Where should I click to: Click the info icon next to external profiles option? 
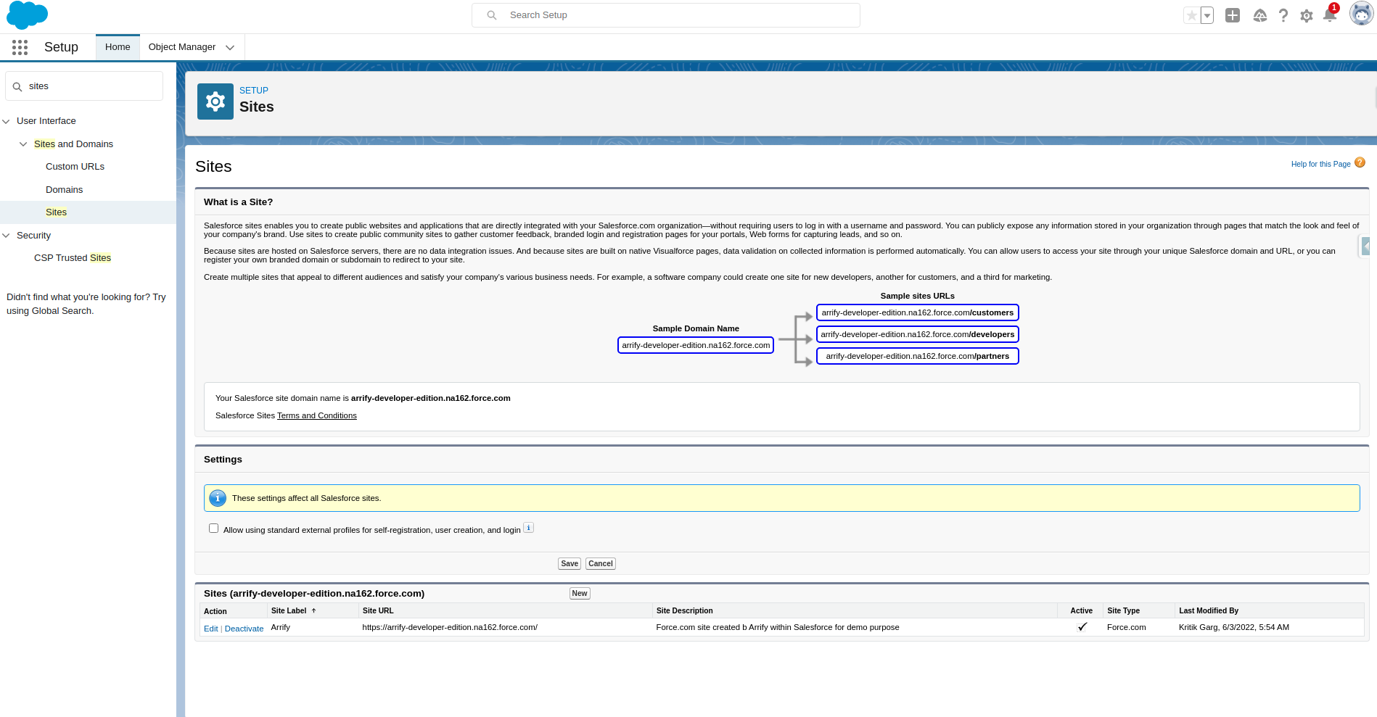[x=529, y=528]
